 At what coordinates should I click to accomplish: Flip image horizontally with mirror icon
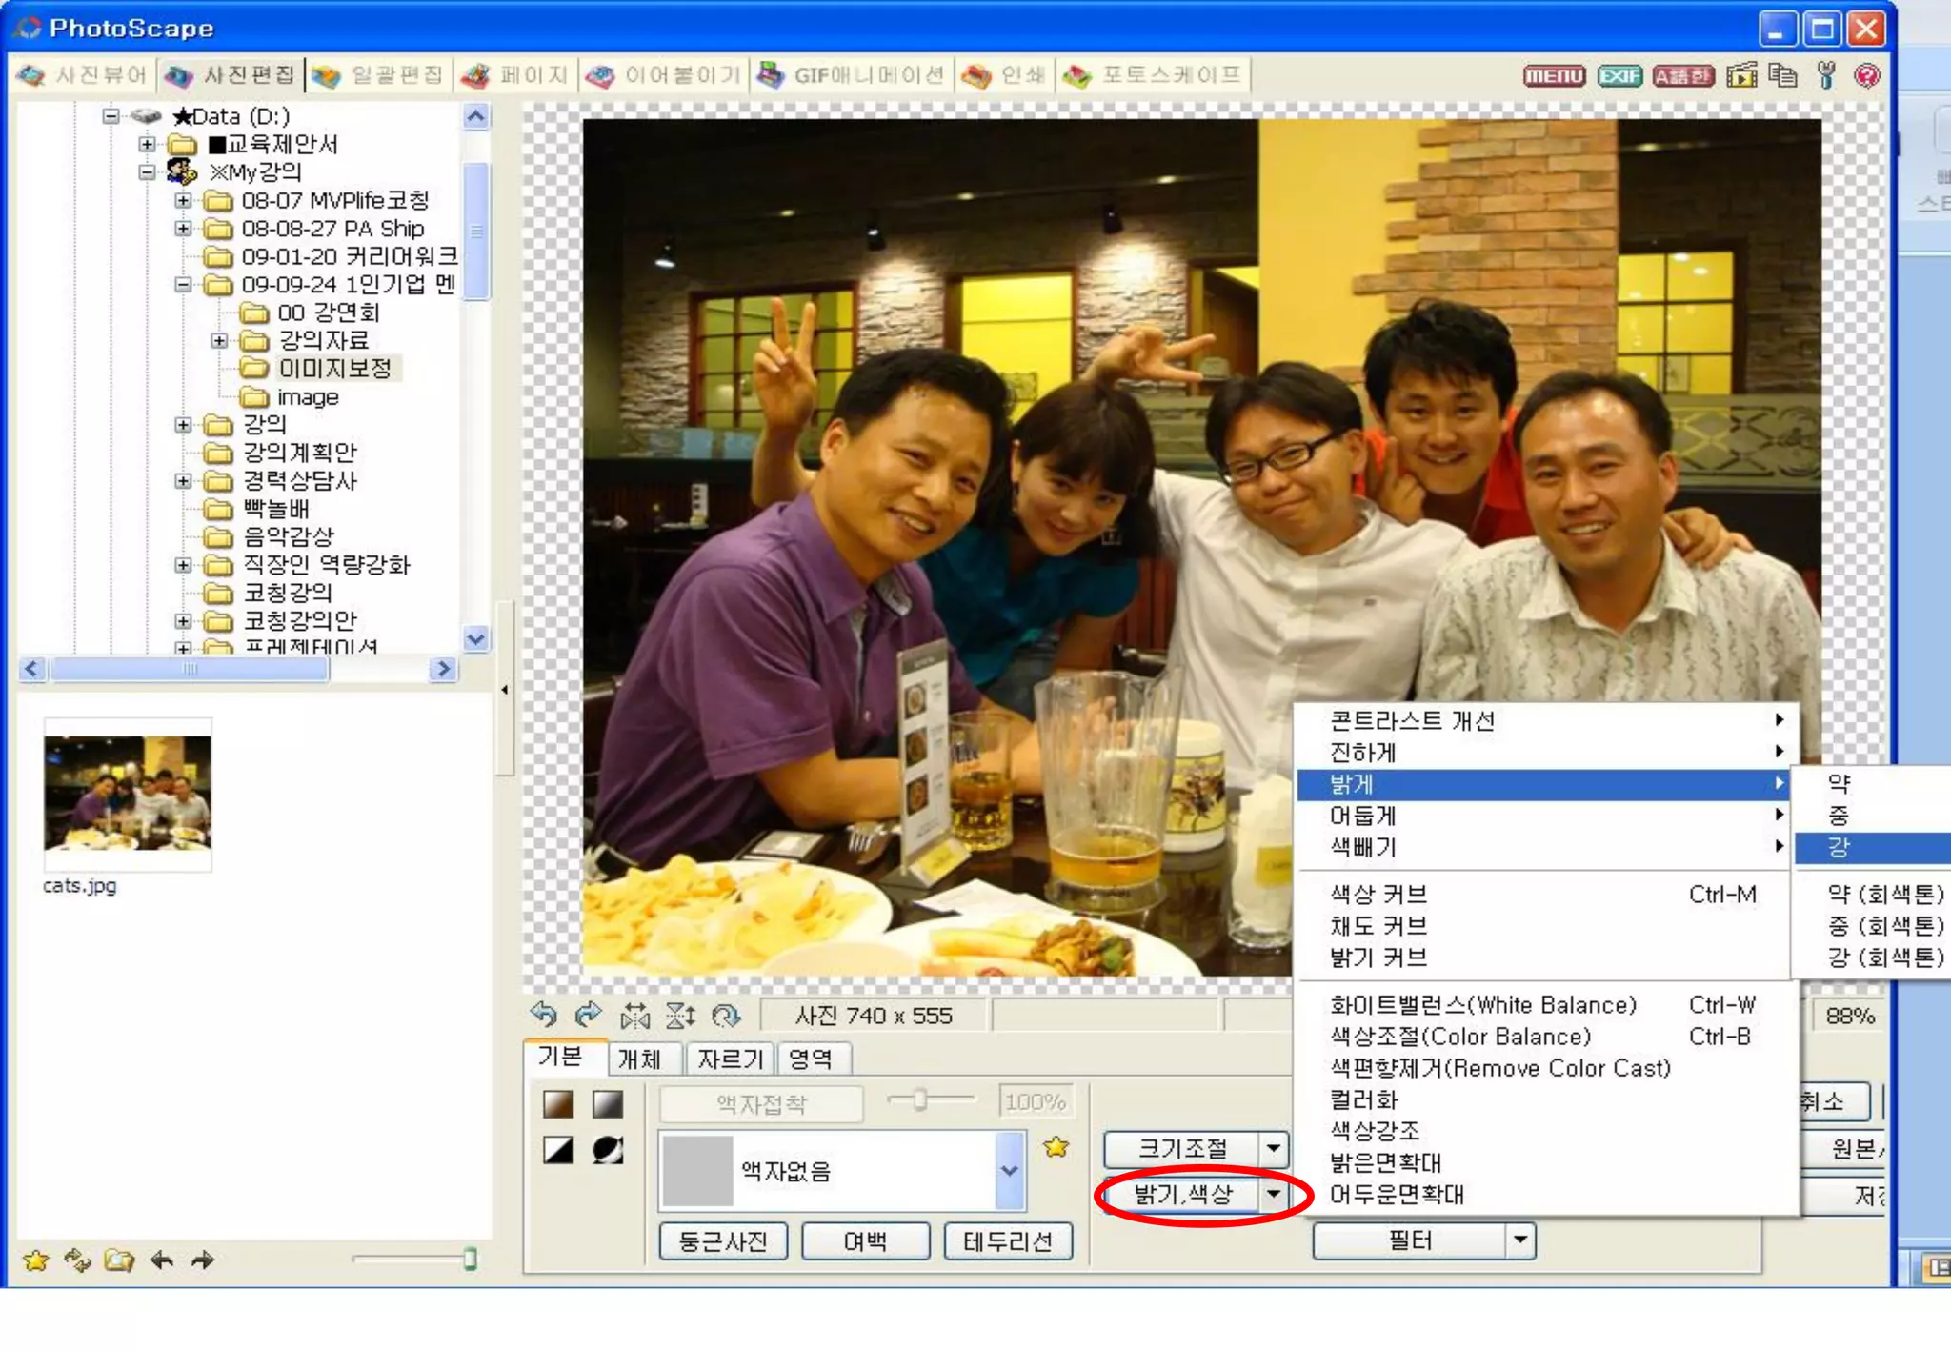coord(634,1016)
